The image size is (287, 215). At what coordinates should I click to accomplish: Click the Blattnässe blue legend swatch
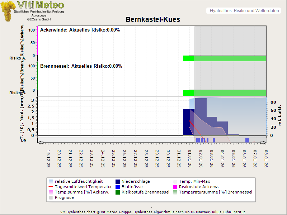coord(118,187)
